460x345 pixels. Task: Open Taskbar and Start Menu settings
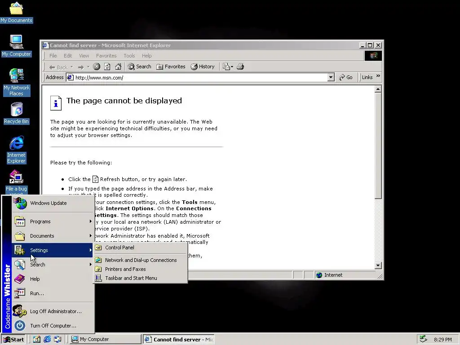(x=140, y=278)
